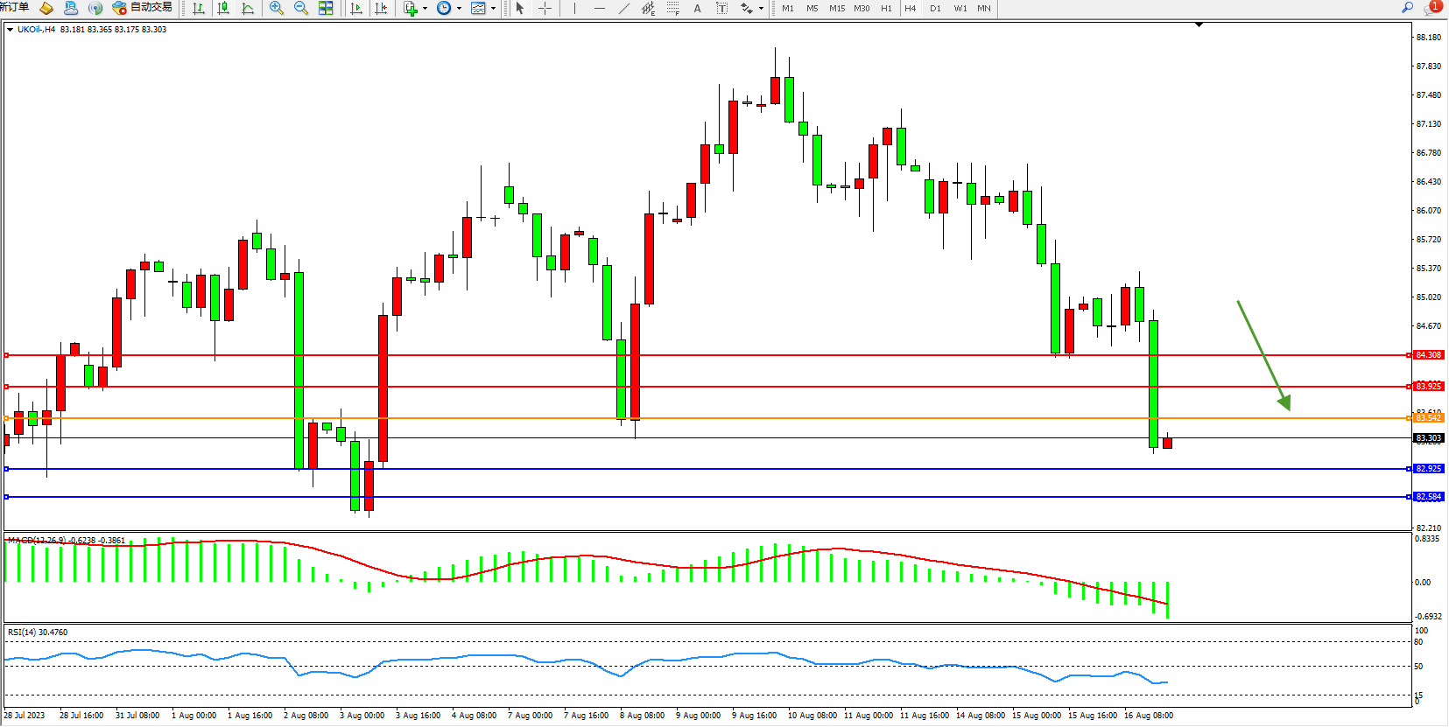This screenshot has height=727, width=1449.
Task: Click the orange 83.542 price level label
Action: pos(1428,418)
